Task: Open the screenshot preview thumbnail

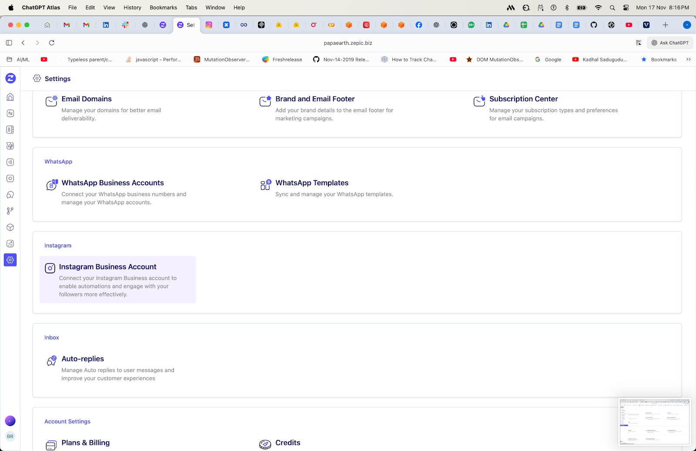Action: click(654, 421)
